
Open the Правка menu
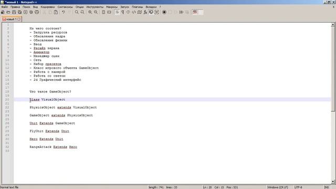15,7
